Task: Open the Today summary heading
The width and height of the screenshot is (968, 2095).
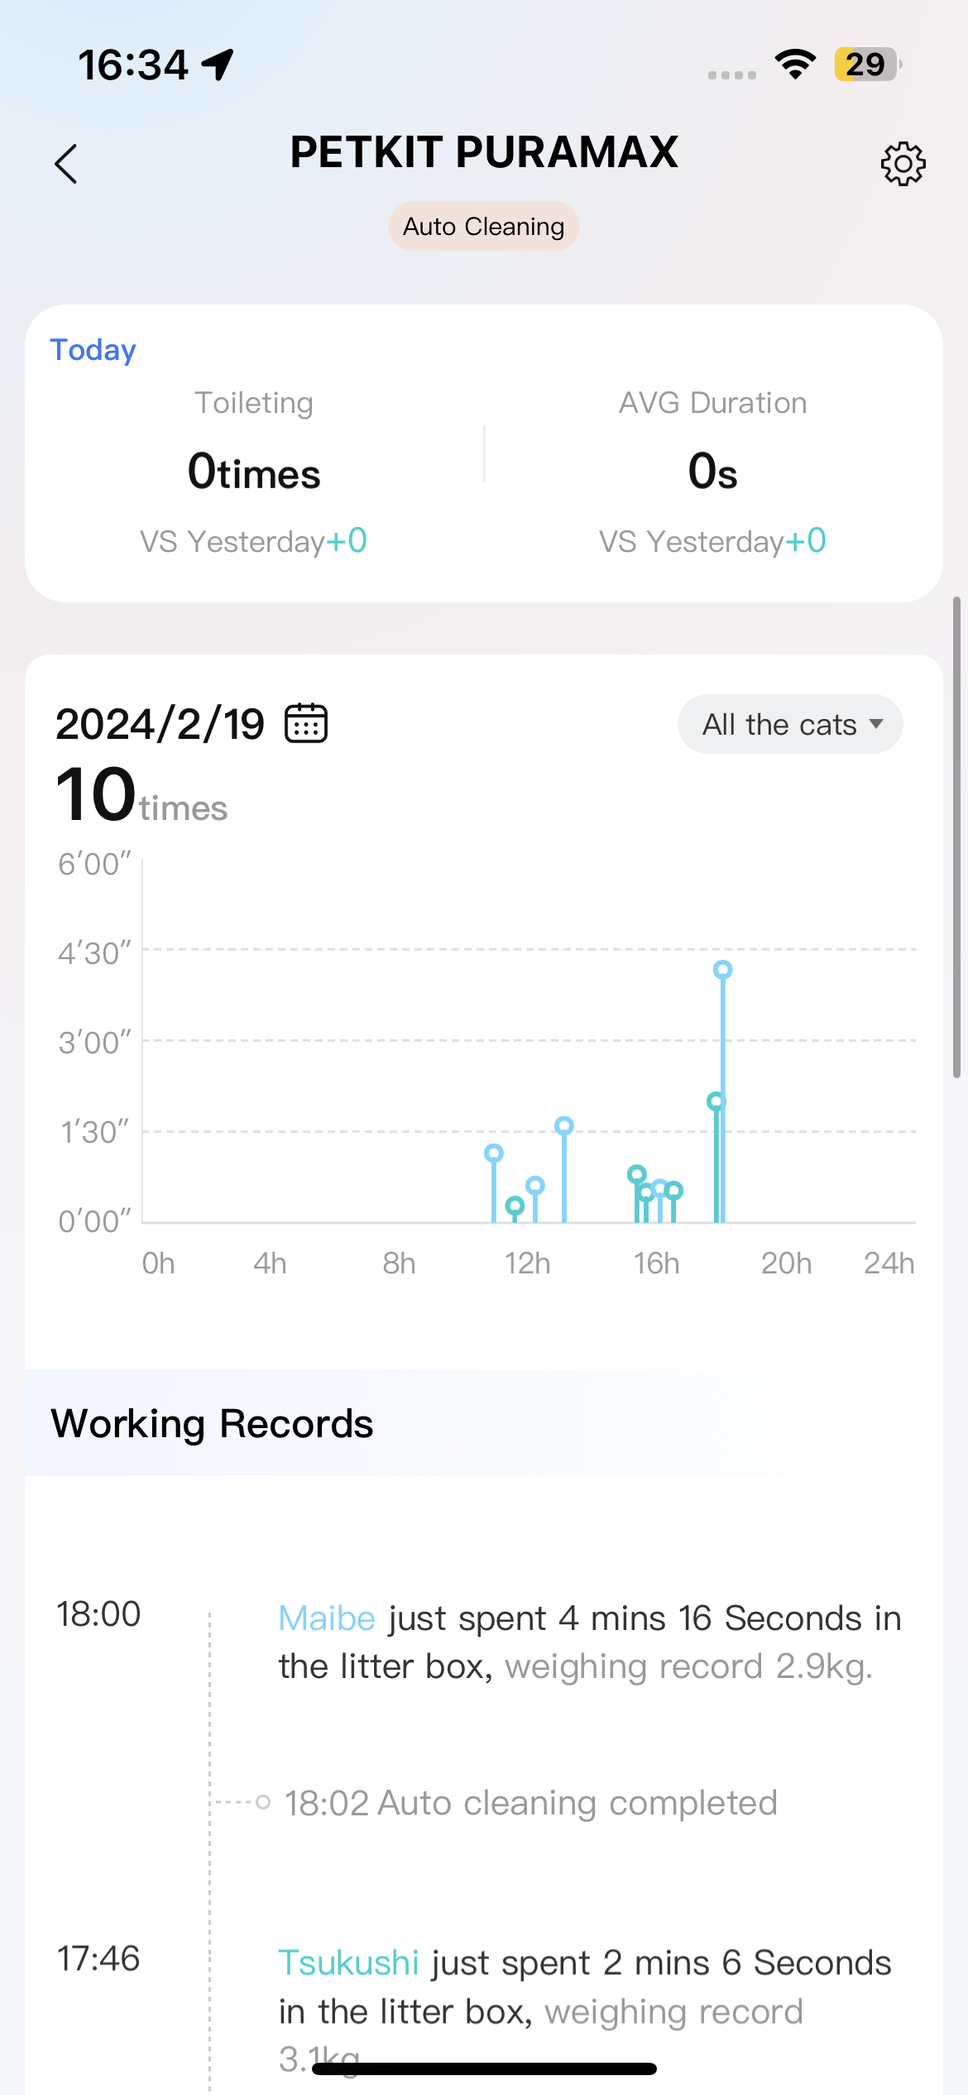Action: [x=93, y=349]
